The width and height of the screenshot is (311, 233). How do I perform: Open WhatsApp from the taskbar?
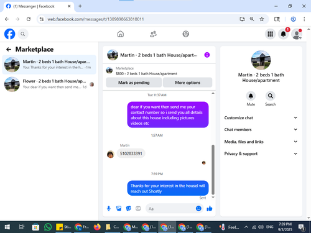click(48, 227)
